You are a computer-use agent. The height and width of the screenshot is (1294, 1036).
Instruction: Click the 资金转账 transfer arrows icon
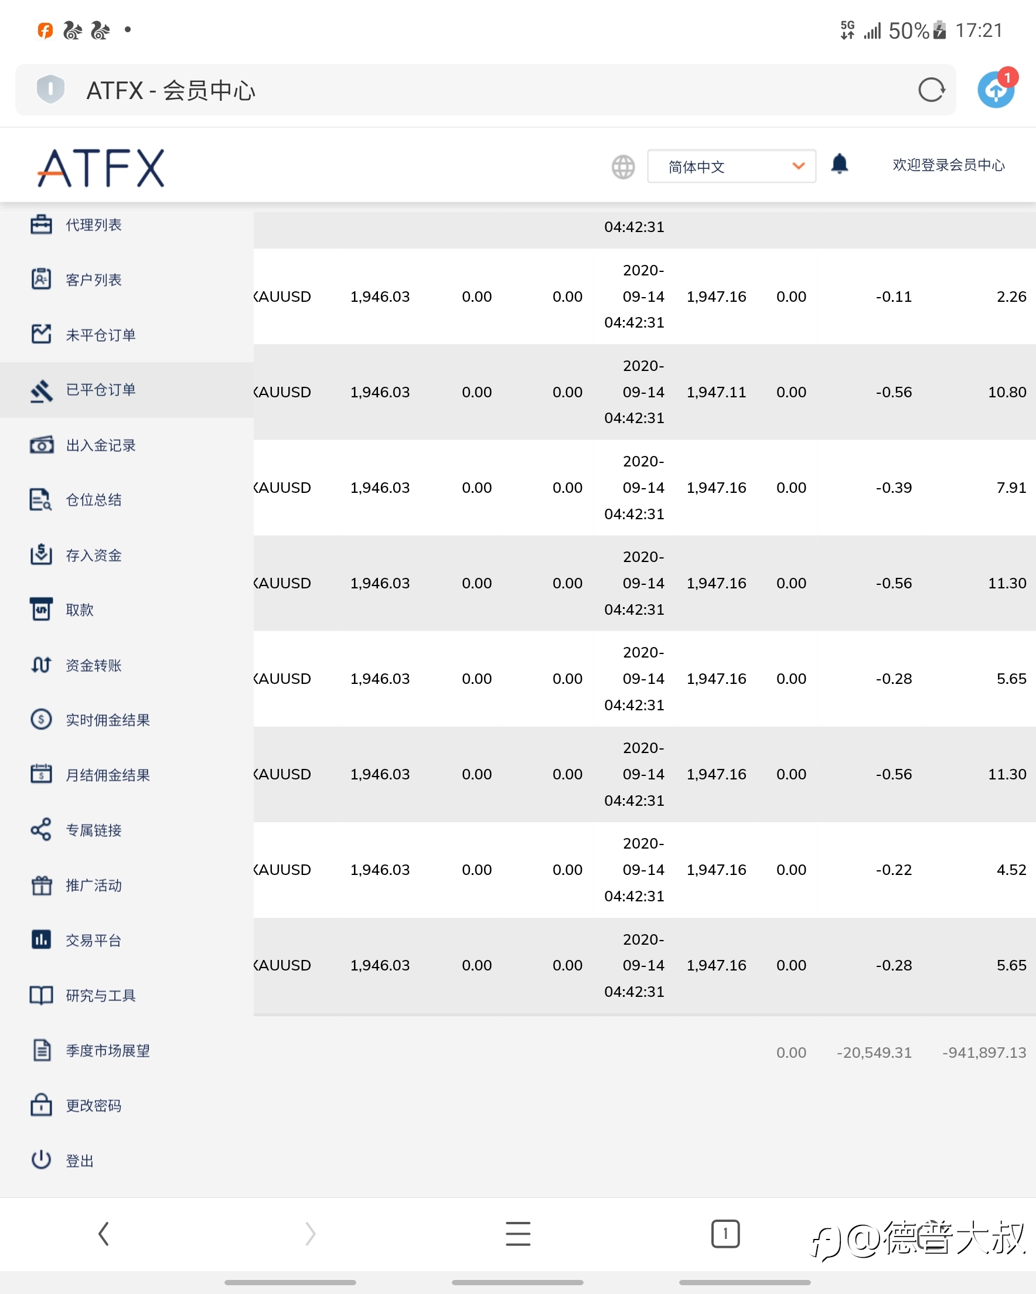(x=42, y=665)
